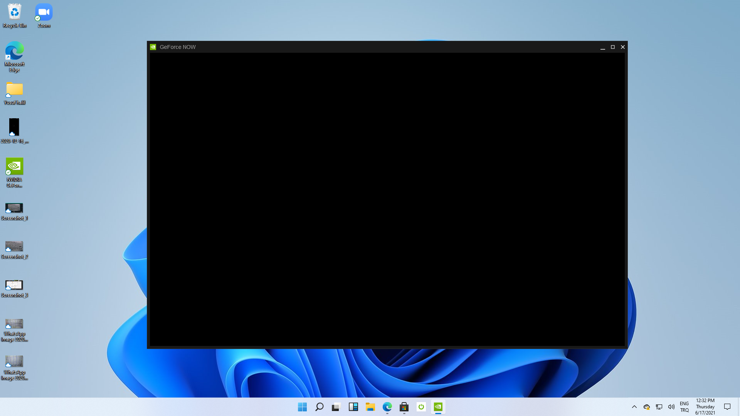740x416 pixels.
Task: Launch Microsoft Edge from desktop
Action: click(x=15, y=51)
